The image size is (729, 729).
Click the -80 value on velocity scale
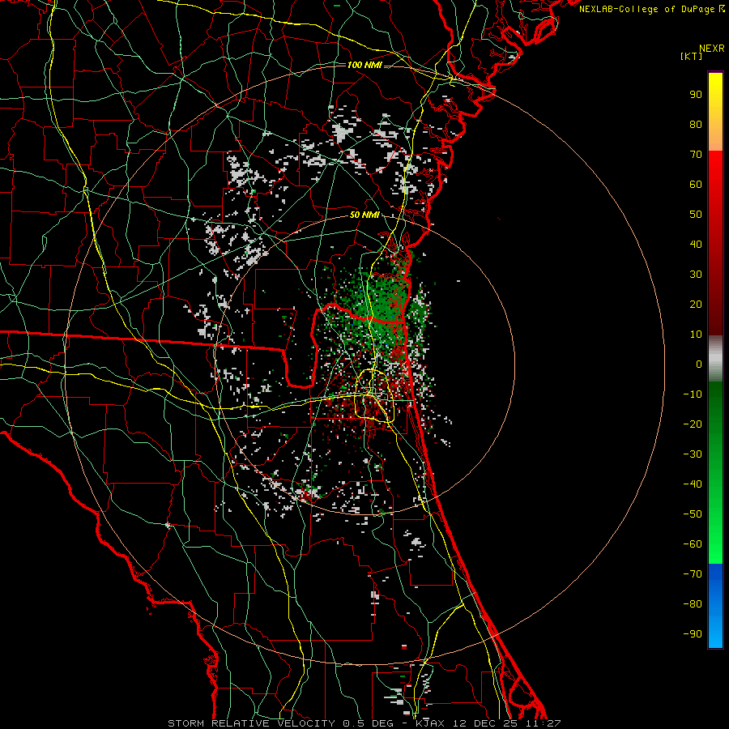[693, 604]
